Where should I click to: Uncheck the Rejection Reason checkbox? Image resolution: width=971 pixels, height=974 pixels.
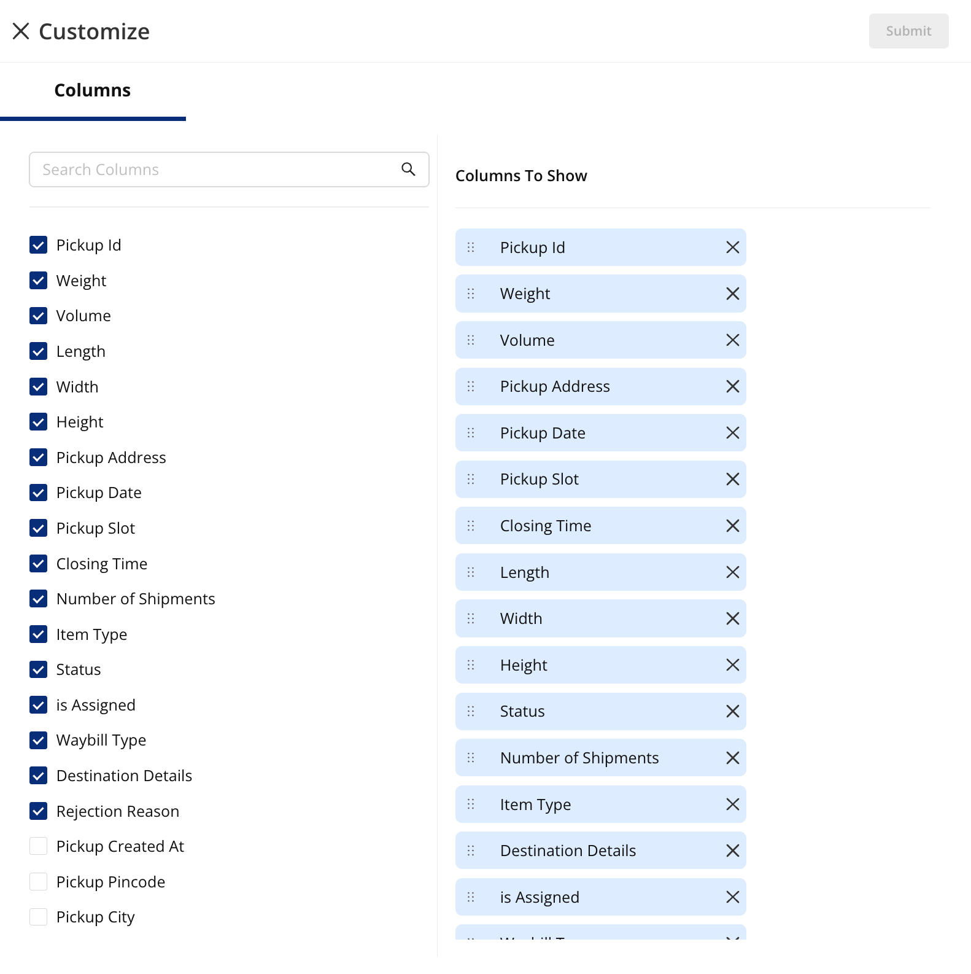(39, 811)
